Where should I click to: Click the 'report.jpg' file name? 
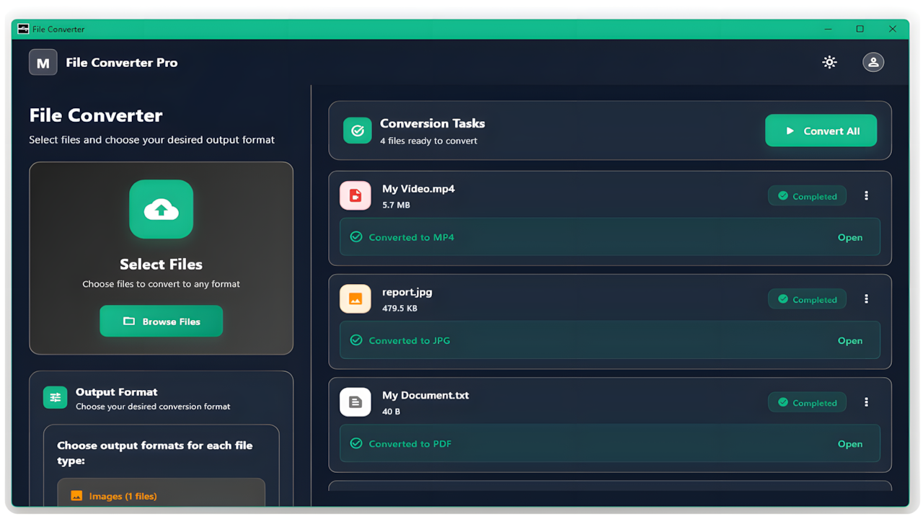(x=407, y=292)
